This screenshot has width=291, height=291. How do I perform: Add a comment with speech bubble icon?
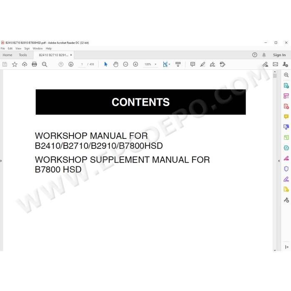click(192, 64)
